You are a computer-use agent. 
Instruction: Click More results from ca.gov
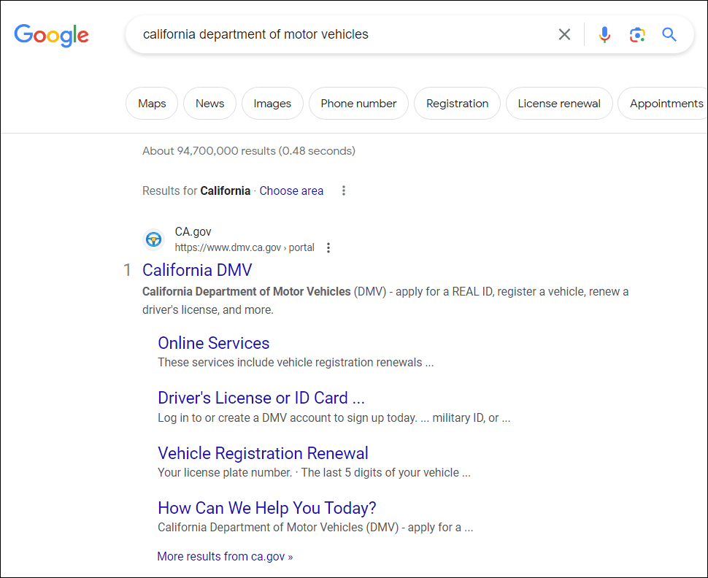(x=225, y=556)
